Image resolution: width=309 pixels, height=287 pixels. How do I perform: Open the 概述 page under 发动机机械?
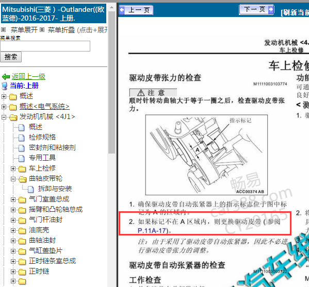(36, 127)
